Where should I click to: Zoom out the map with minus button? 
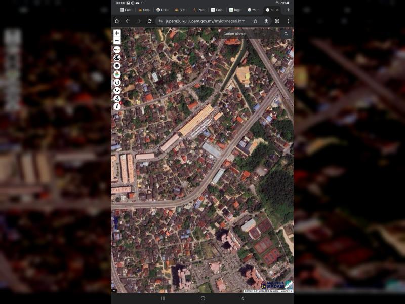[x=117, y=41]
